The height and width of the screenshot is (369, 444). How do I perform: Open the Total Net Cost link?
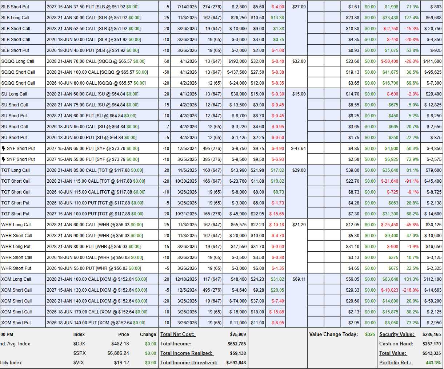click(178, 334)
